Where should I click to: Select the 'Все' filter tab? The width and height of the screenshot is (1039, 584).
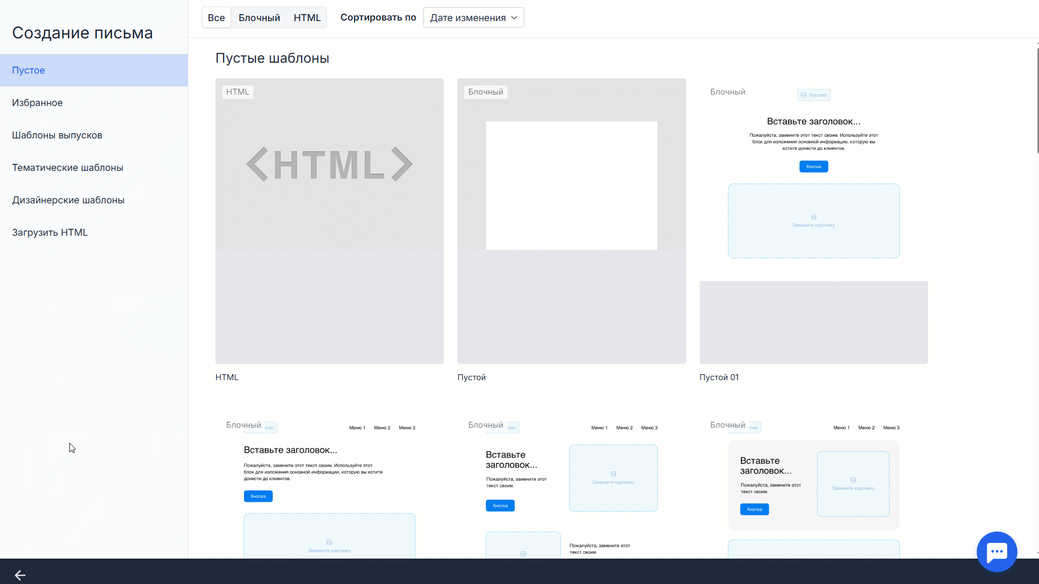pyautogui.click(x=216, y=18)
